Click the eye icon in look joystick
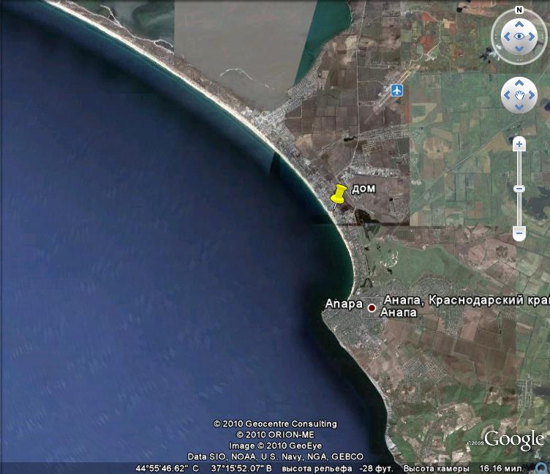This screenshot has width=550, height=474. tap(519, 36)
